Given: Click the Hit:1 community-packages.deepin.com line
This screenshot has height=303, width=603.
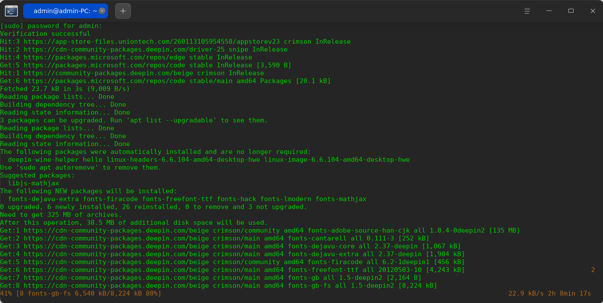Looking at the screenshot, I should (x=132, y=73).
